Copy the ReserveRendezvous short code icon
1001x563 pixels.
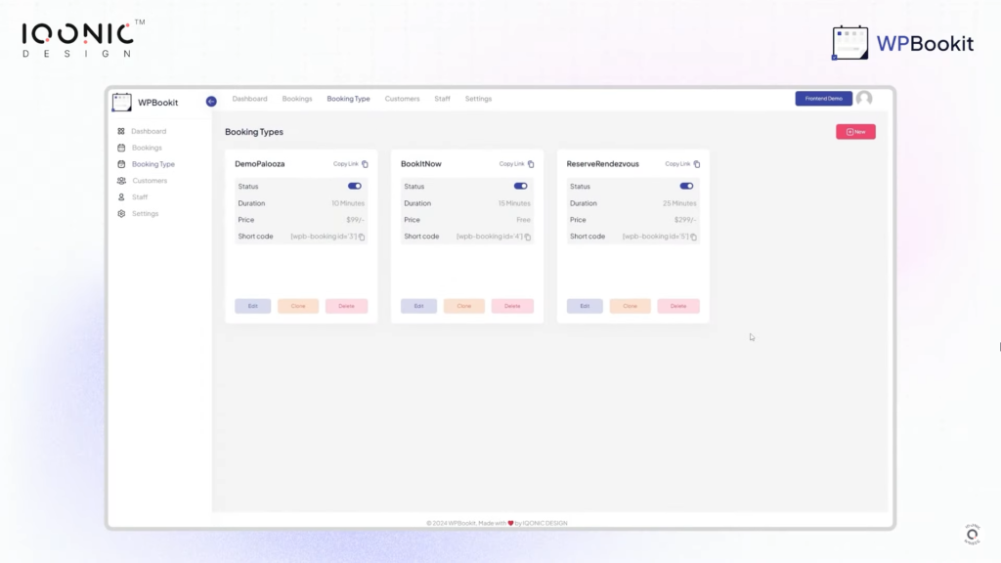[x=694, y=237]
